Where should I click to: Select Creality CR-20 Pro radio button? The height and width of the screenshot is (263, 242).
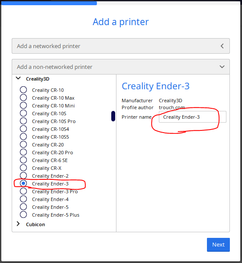pos(23,153)
